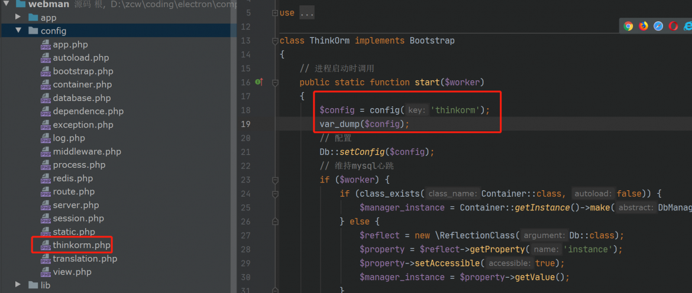
Task: Open container.php in project tree
Action: 83,84
